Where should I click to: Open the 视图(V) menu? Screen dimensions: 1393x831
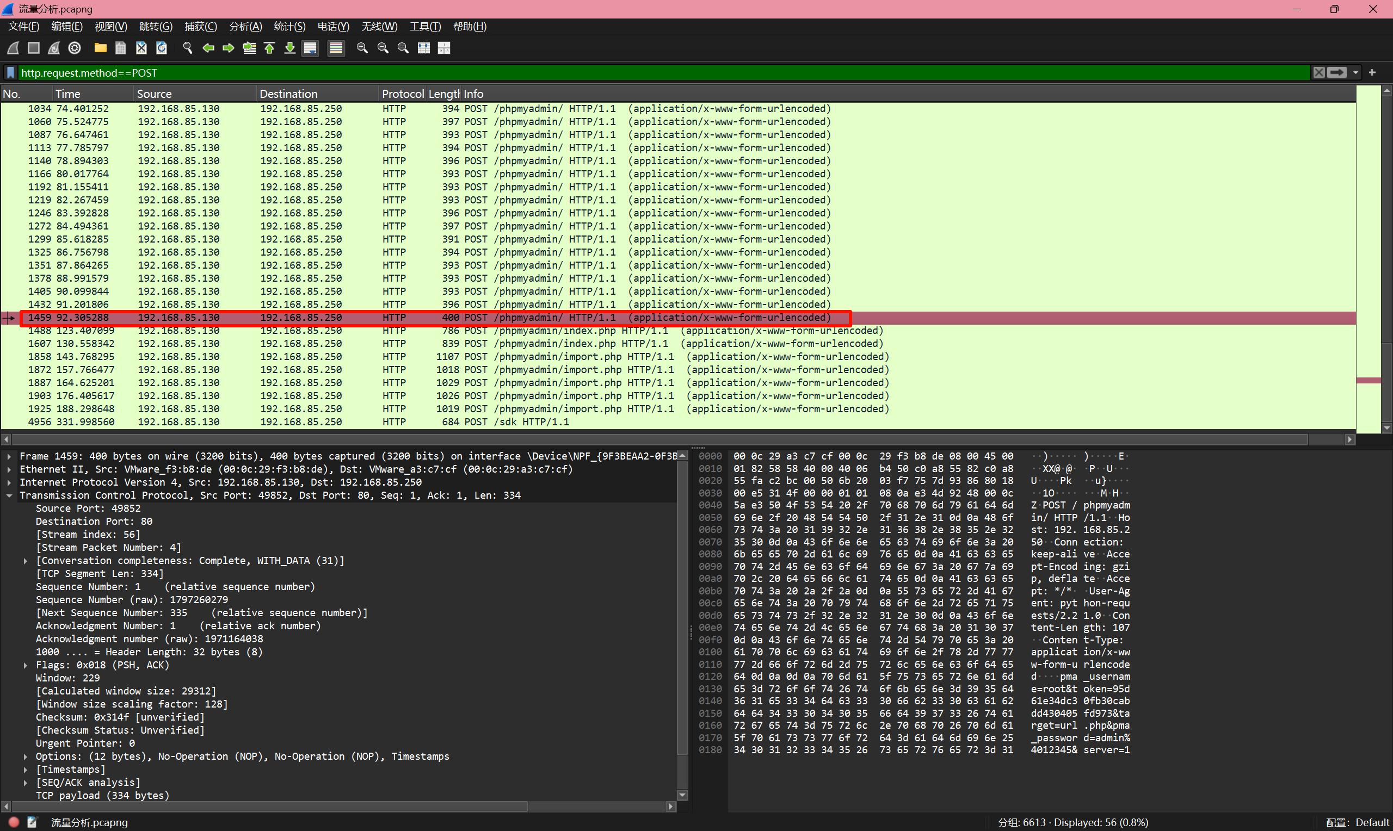111,26
